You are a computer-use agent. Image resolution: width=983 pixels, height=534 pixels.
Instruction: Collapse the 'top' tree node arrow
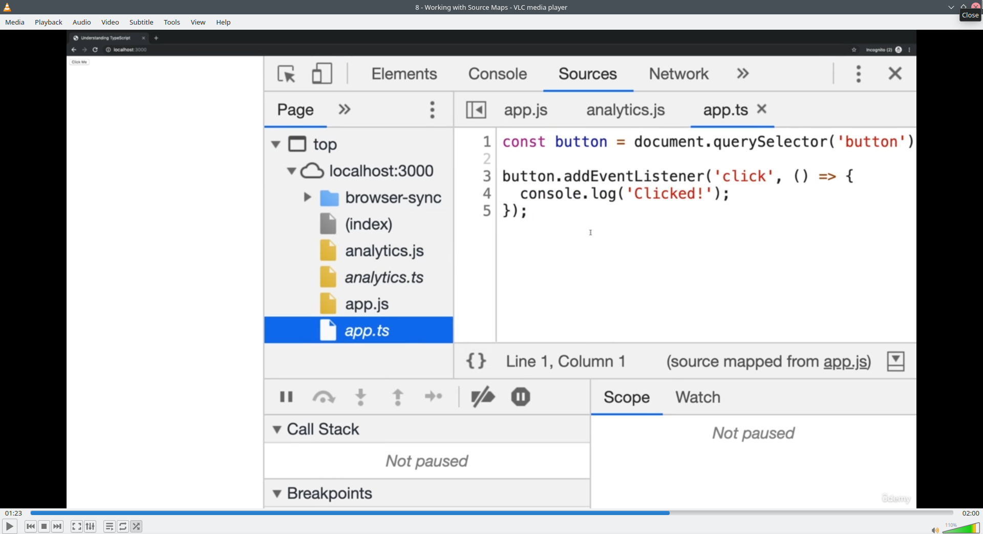click(x=276, y=145)
